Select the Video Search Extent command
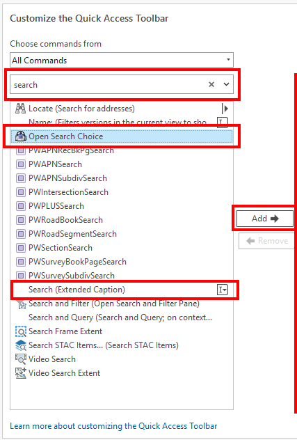Viewport: 297px width, 440px height. point(122,373)
